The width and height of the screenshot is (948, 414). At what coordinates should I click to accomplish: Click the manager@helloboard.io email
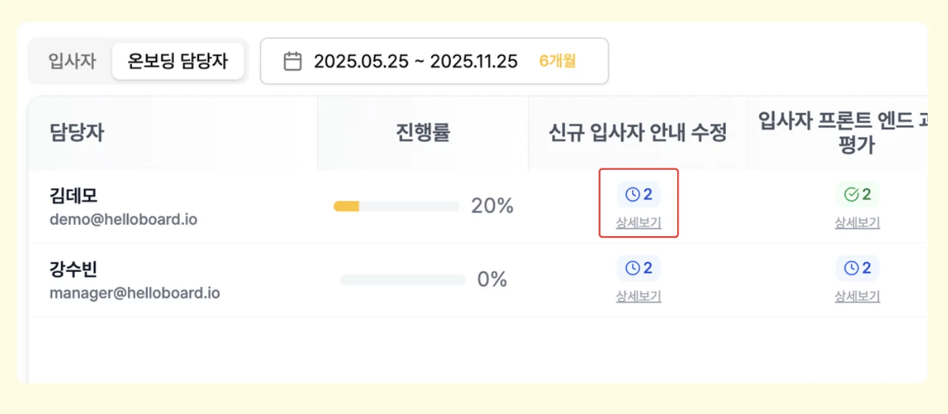pos(135,294)
